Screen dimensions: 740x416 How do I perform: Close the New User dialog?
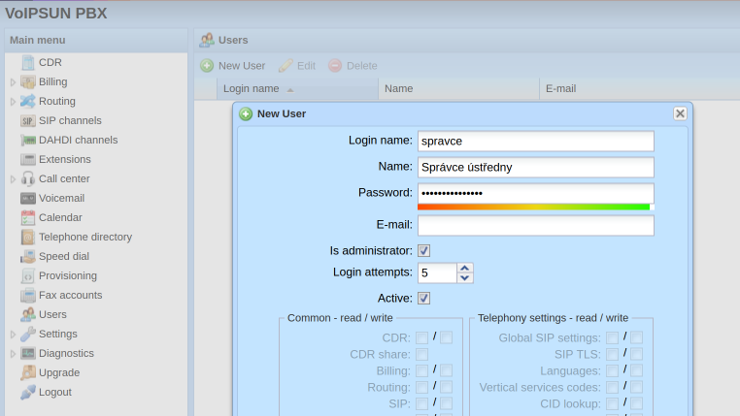(680, 113)
